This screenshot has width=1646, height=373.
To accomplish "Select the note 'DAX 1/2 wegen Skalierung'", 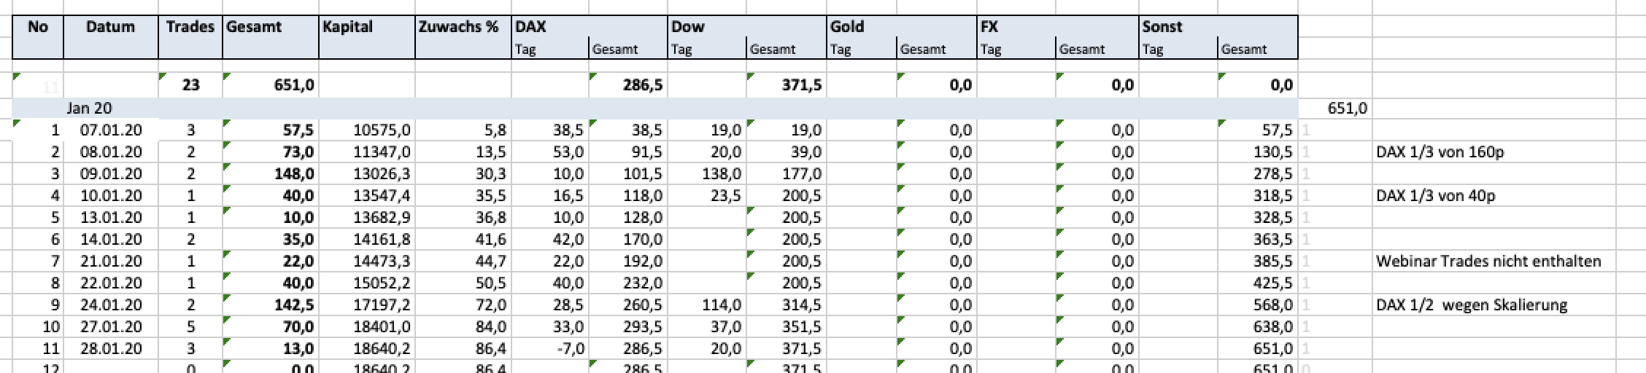I will (x=1472, y=305).
